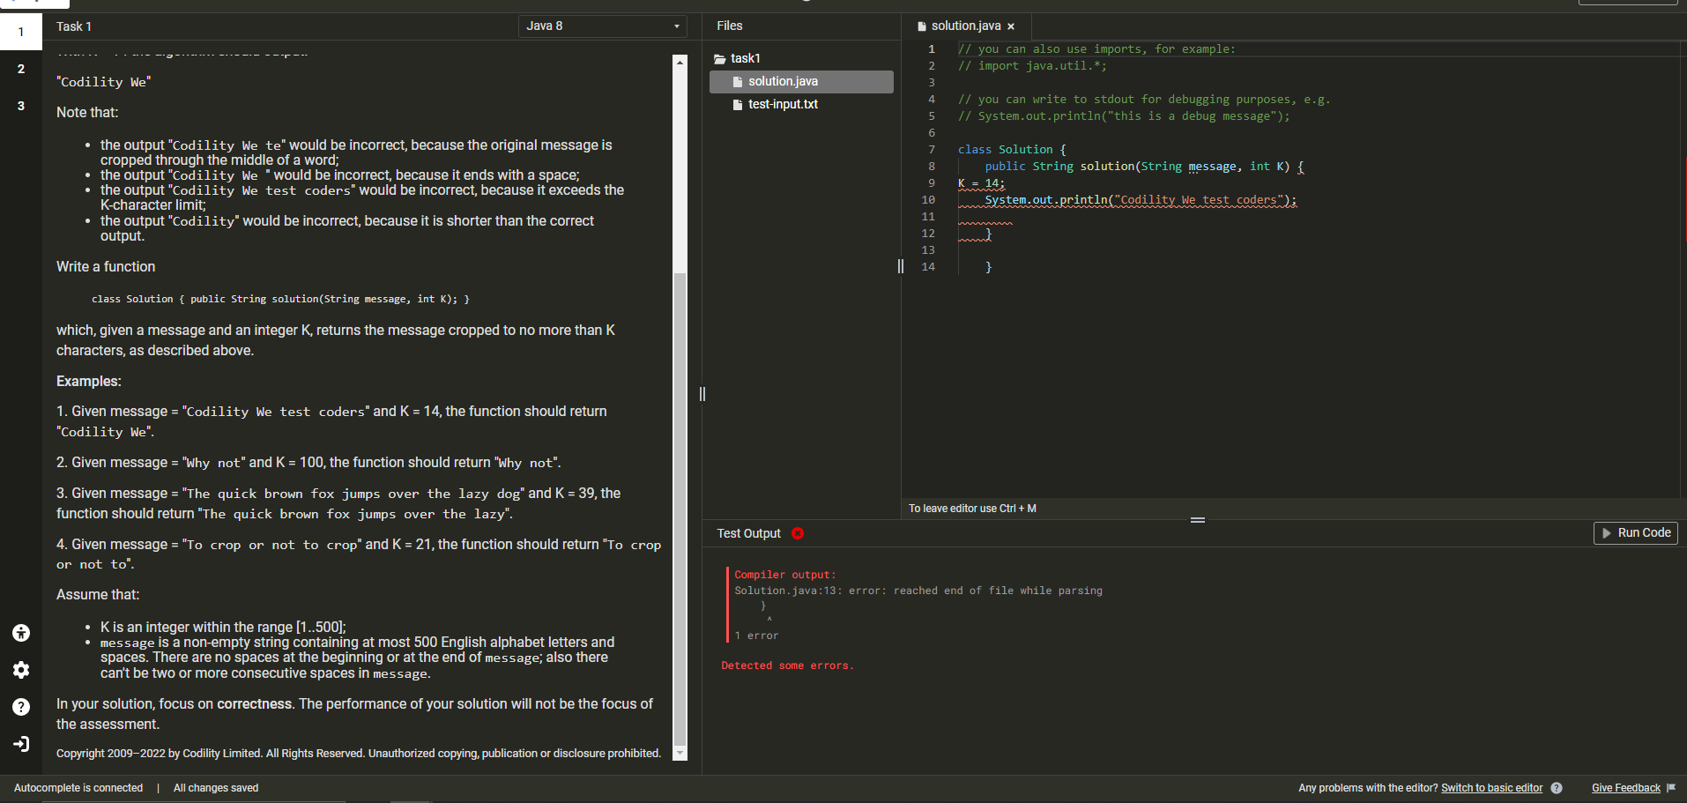Click the "K = 14;" code line
Viewport: 1687px width, 803px height.
click(x=981, y=183)
